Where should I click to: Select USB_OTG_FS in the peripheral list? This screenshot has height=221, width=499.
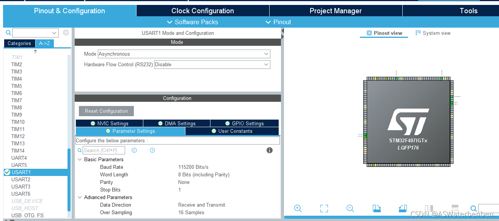point(27,215)
